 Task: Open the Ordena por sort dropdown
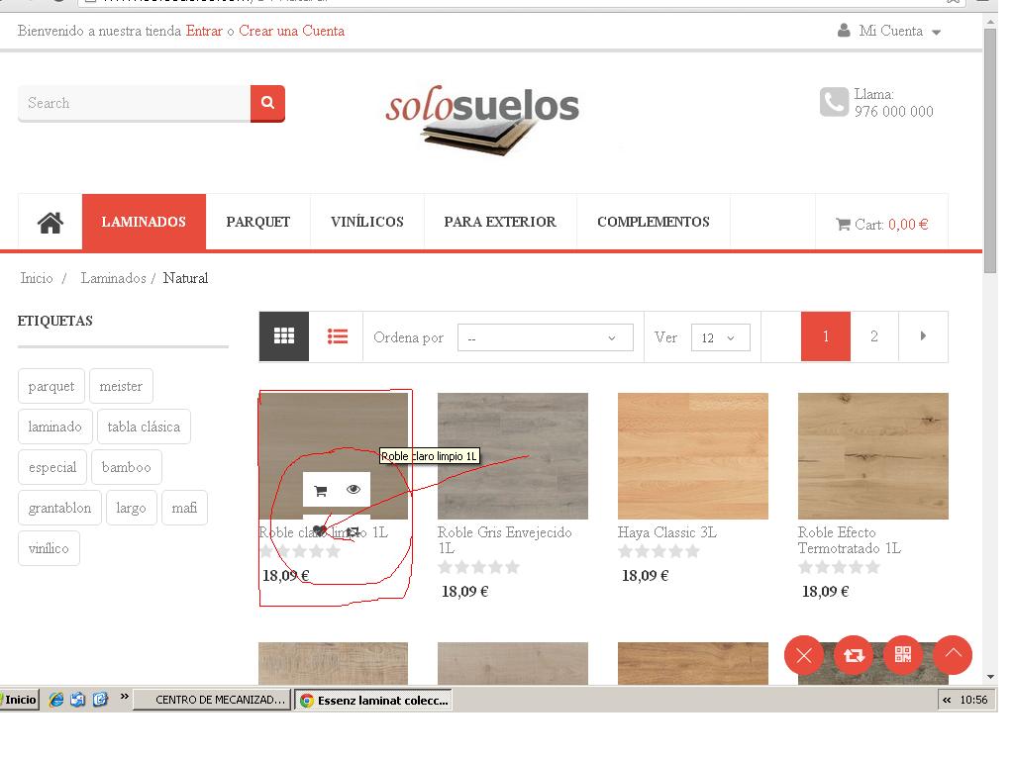545,337
